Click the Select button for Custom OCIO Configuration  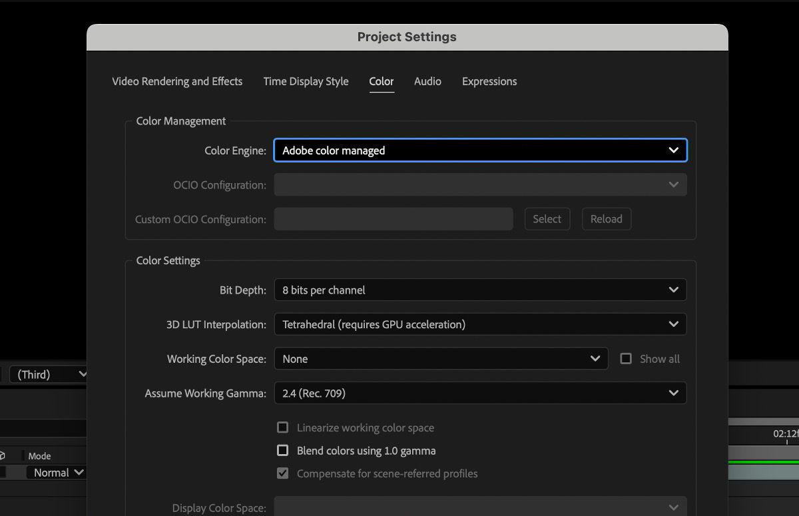(547, 218)
